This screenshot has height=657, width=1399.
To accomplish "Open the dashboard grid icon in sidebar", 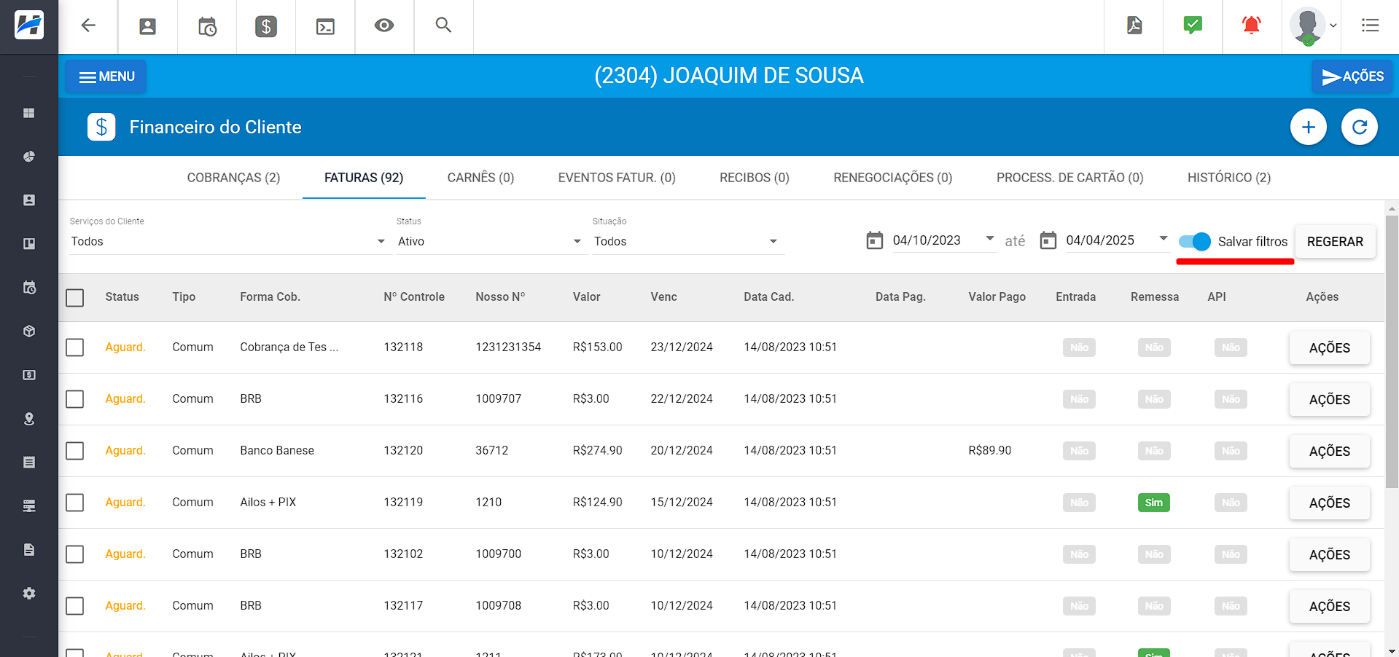I will (29, 113).
